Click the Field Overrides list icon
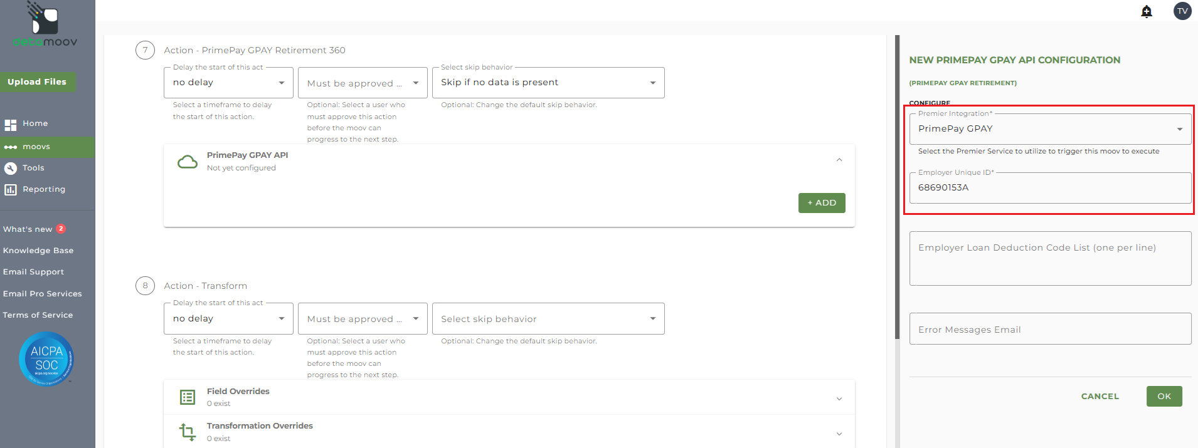 tap(188, 397)
